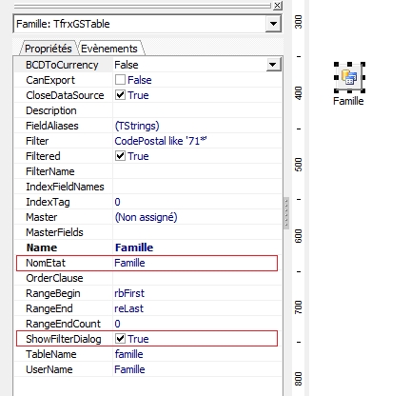Edit the TableName value famille

point(128,354)
